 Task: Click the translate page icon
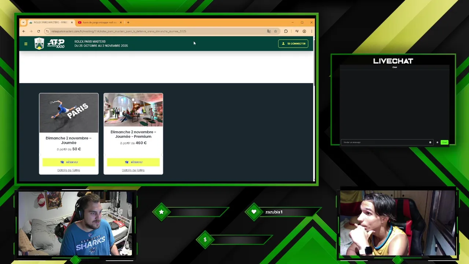coord(269,31)
